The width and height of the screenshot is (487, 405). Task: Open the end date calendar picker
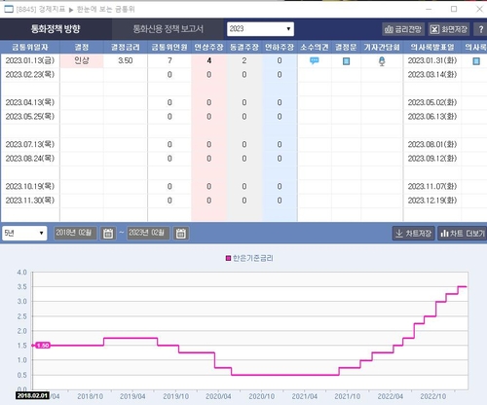tap(181, 233)
